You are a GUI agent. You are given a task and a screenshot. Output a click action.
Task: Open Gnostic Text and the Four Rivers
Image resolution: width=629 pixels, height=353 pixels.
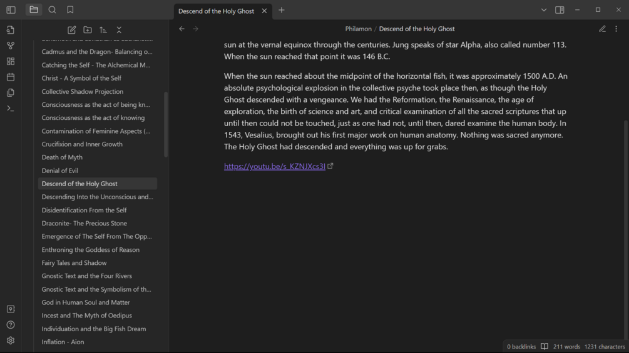click(98, 276)
